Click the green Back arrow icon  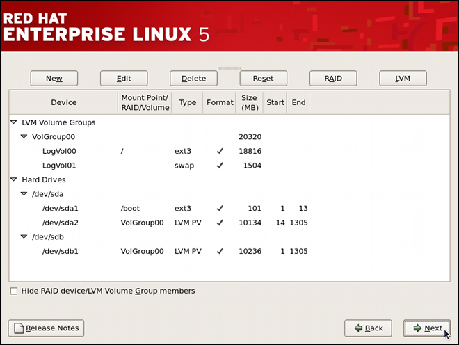(358, 328)
